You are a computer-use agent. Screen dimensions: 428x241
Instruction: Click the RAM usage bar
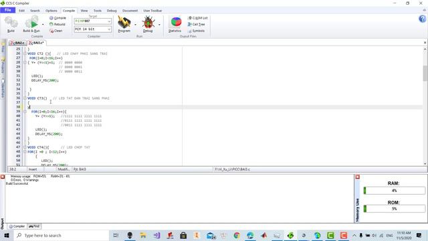395,190
